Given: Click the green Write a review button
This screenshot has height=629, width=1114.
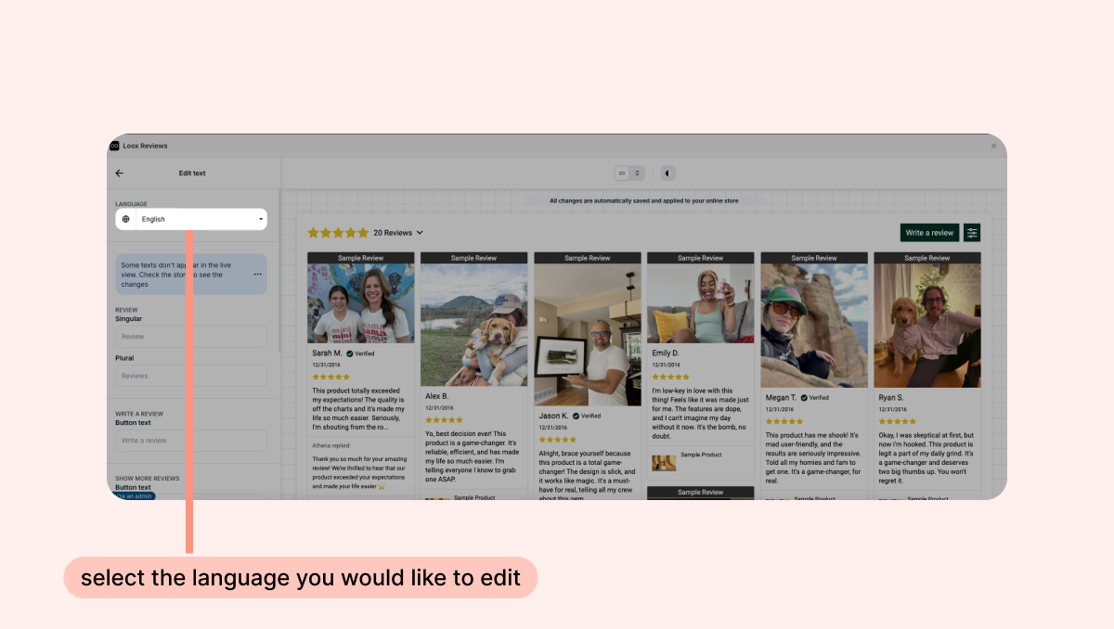Looking at the screenshot, I should click(x=929, y=233).
